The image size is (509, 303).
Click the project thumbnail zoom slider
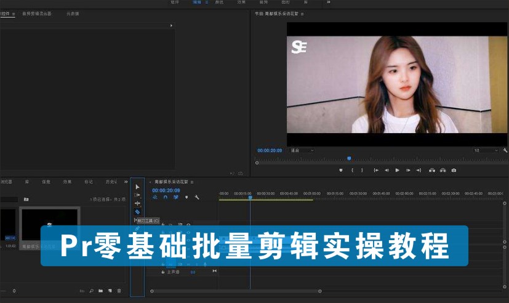pyautogui.click(x=14, y=291)
